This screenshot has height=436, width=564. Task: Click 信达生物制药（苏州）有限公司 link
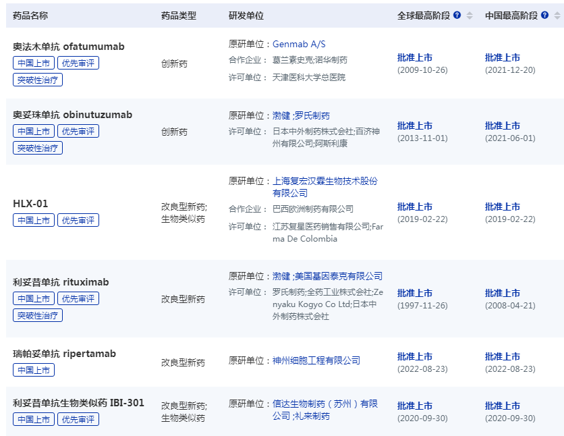pyautogui.click(x=326, y=403)
